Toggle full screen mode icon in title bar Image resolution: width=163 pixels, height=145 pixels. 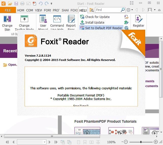132,3
